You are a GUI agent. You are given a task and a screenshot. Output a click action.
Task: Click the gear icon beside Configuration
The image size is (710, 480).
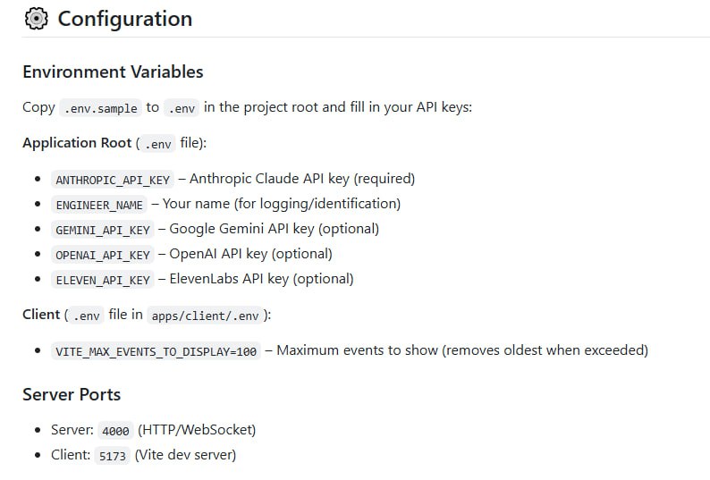[x=37, y=19]
